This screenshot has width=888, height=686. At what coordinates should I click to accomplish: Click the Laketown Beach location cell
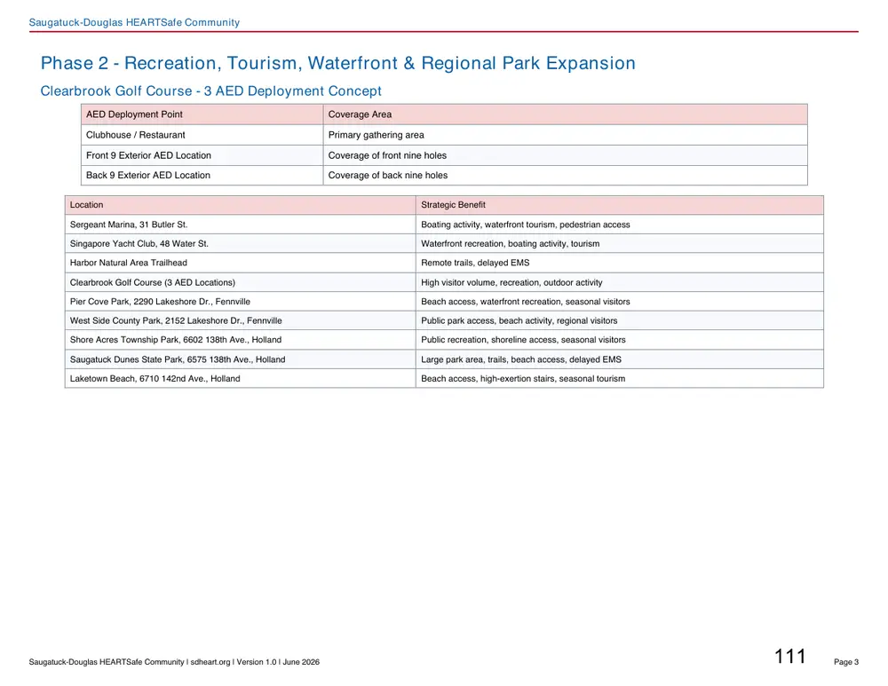(241, 379)
